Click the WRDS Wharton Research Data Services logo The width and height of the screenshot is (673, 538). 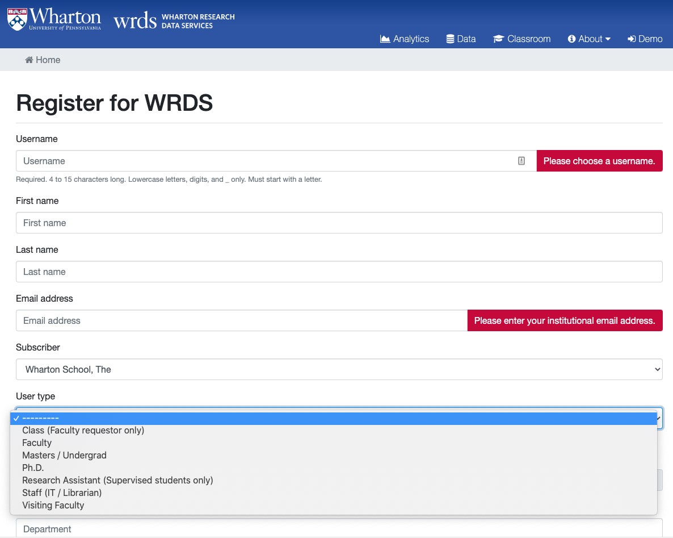point(174,20)
